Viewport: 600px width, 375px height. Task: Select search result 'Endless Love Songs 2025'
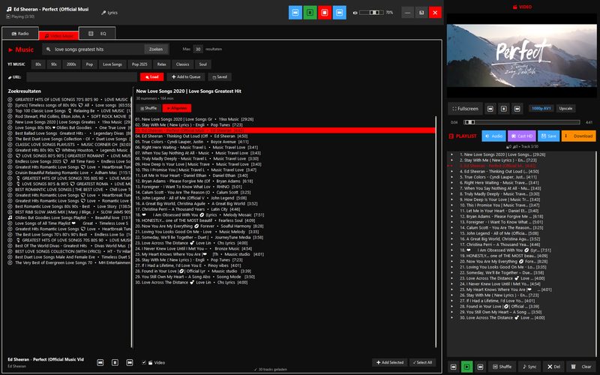[69, 161]
